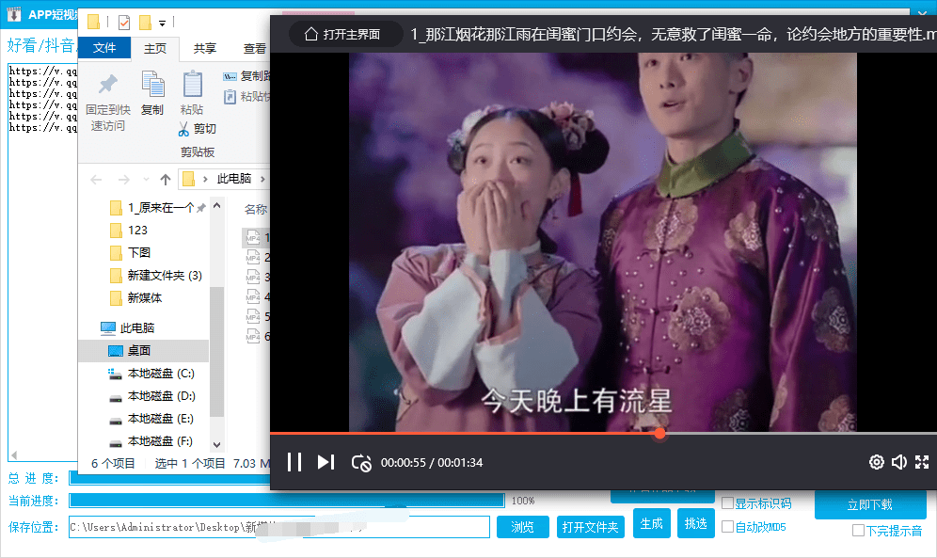Image resolution: width=937 pixels, height=558 pixels.
Task: Click navigation pane scroll up arrow
Action: point(217,206)
